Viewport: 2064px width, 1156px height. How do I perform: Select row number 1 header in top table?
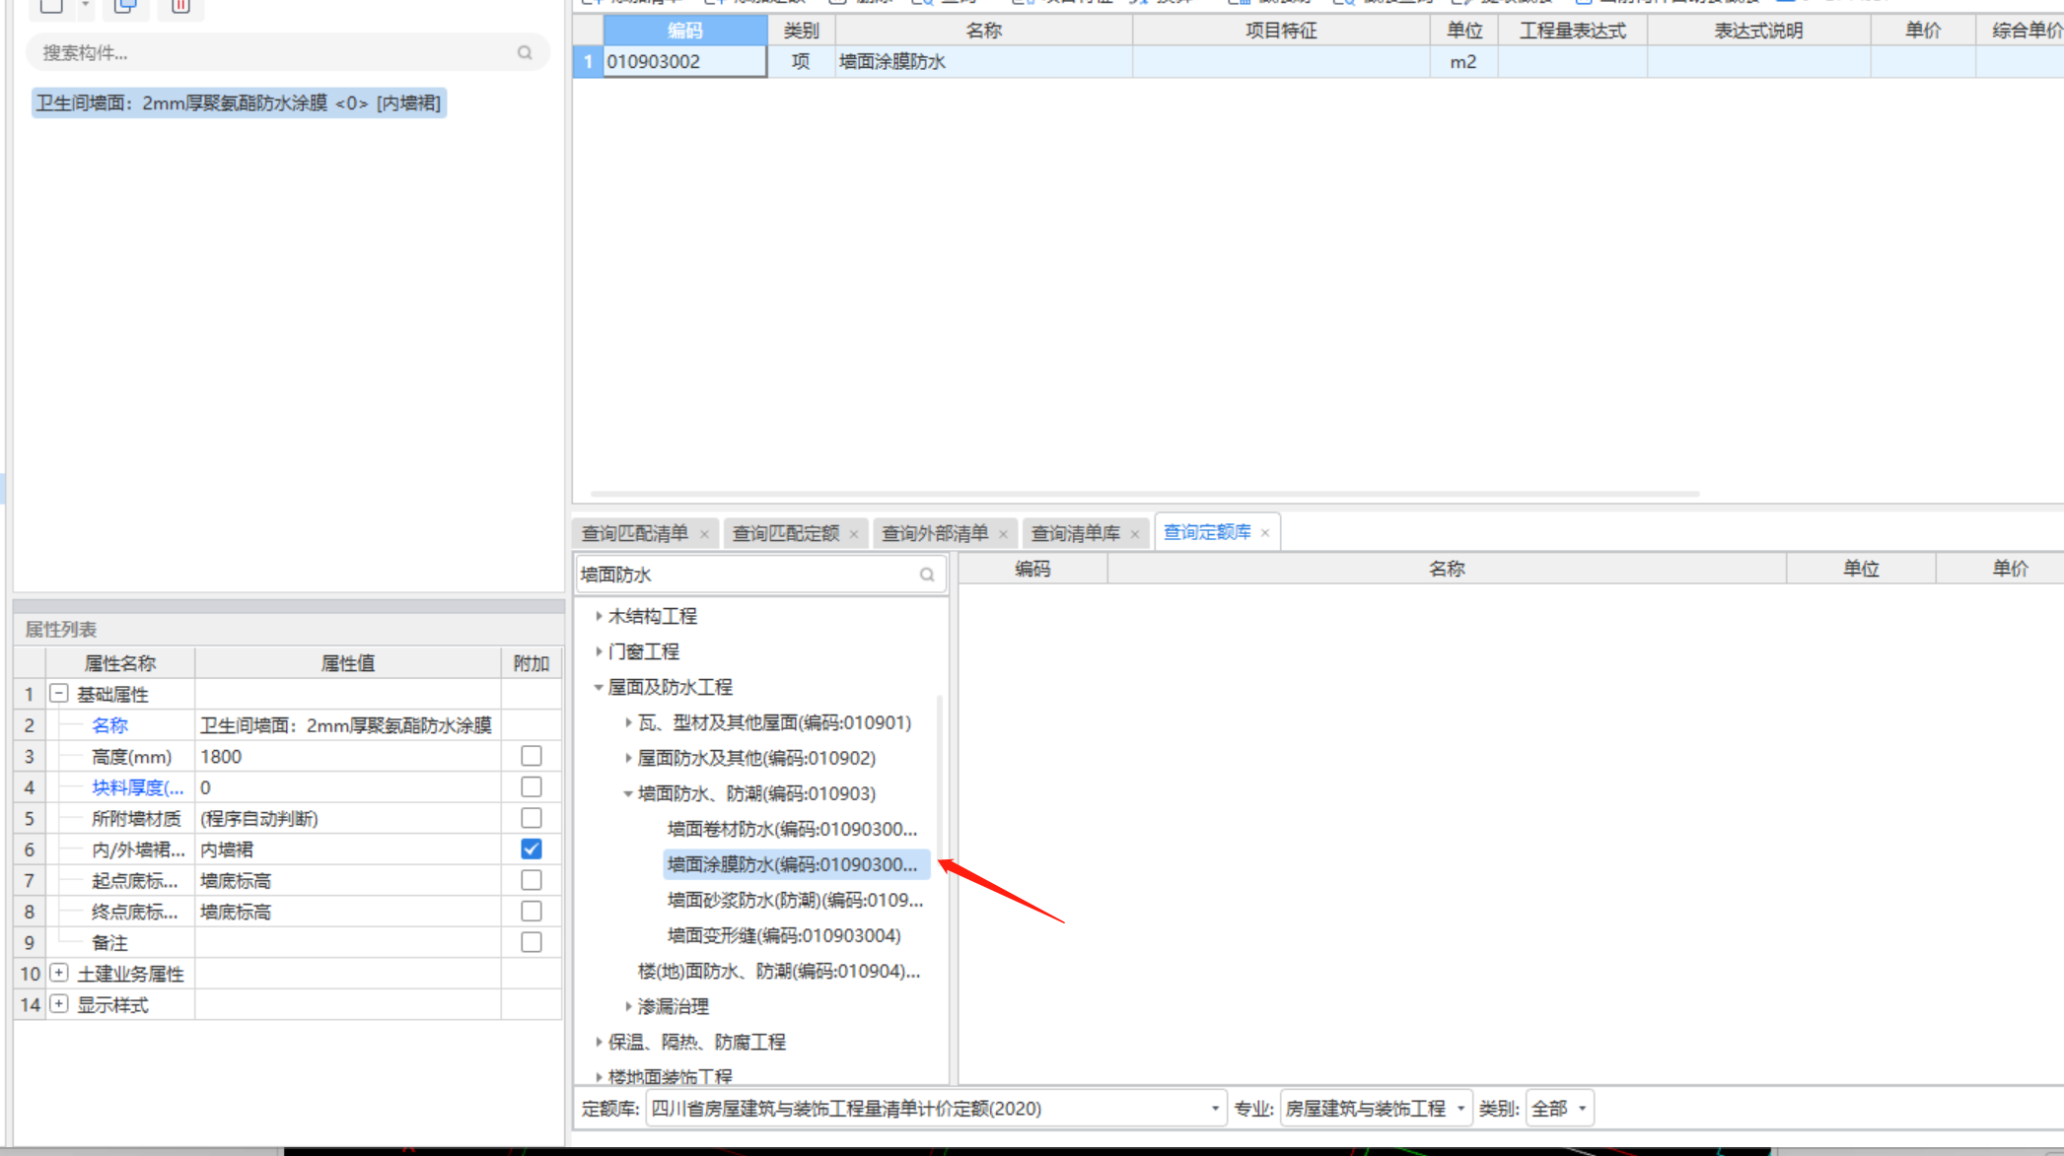click(588, 61)
